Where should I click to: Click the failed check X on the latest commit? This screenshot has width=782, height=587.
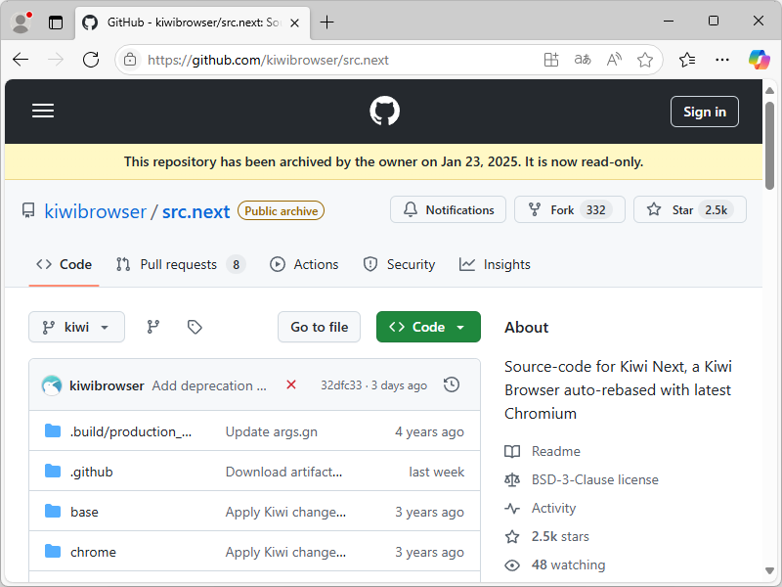(x=291, y=385)
